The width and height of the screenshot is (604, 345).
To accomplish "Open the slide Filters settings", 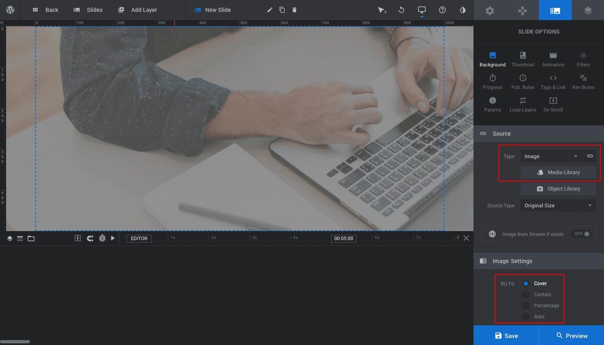I will point(583,59).
